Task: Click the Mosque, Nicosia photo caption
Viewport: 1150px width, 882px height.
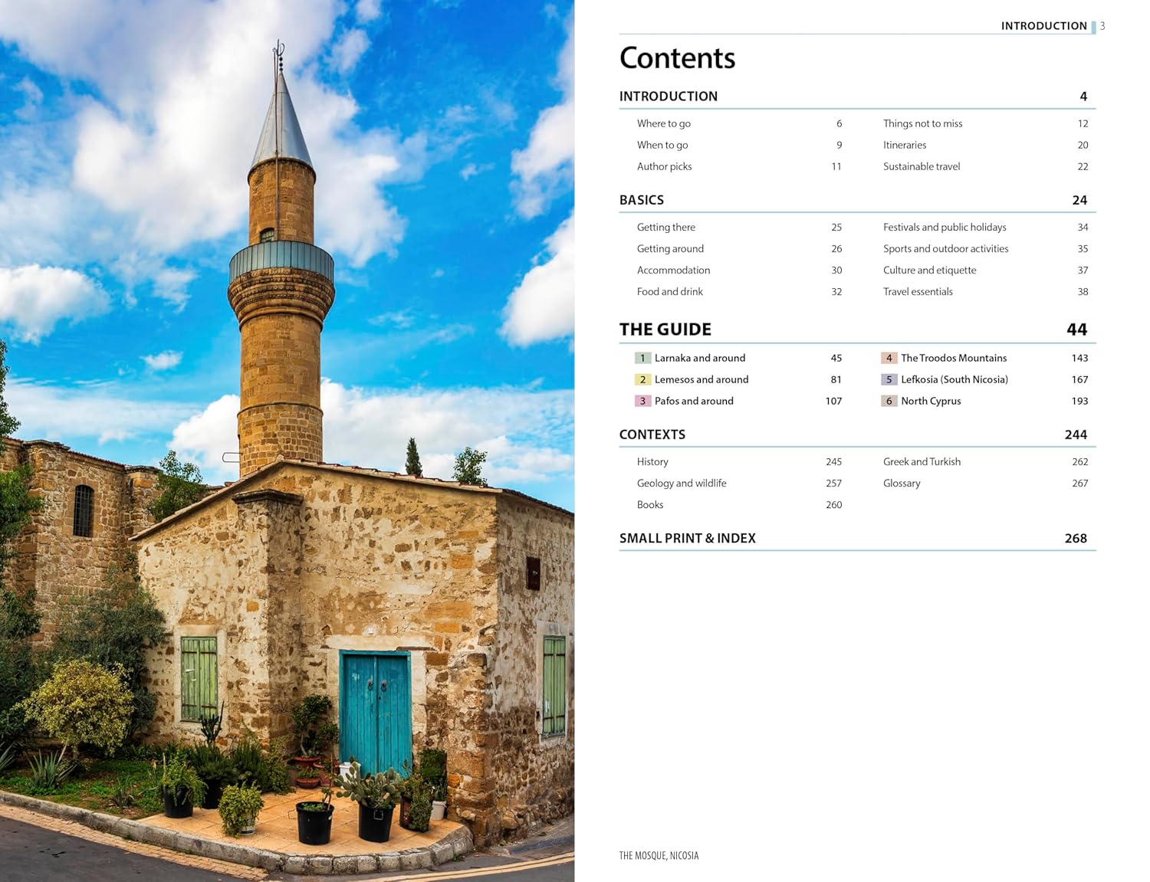Action: [659, 856]
